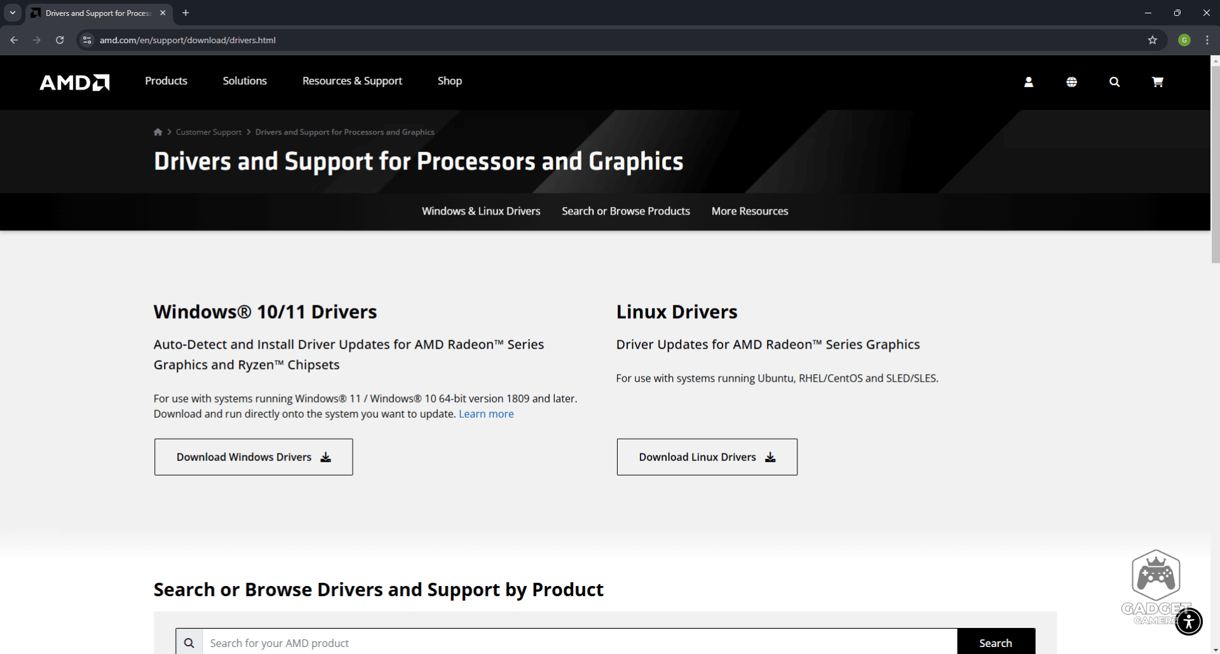1220x654 pixels.
Task: Click the browser forward arrow
Action: pyautogui.click(x=37, y=40)
